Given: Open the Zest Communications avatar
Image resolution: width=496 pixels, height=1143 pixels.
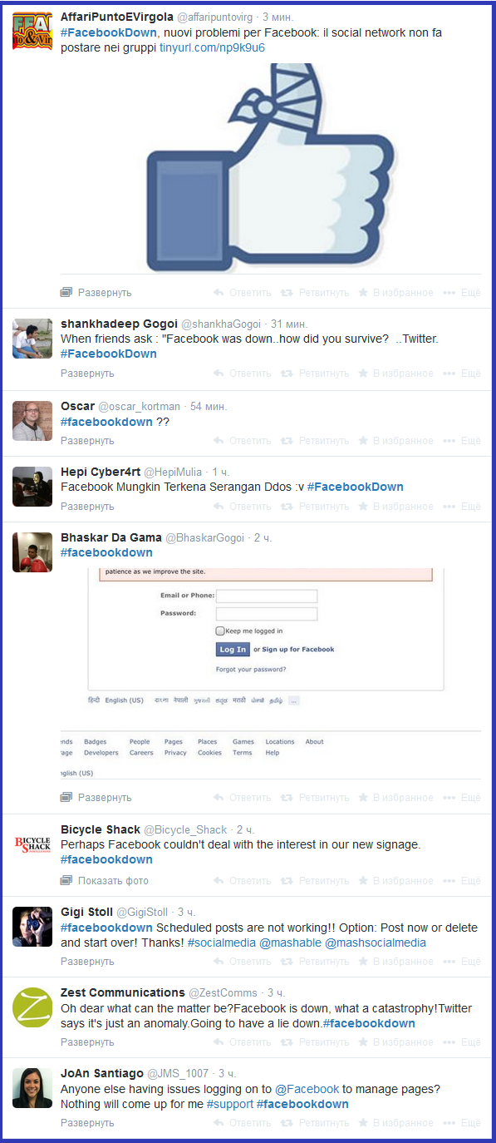Looking at the screenshot, I should click(x=32, y=1007).
